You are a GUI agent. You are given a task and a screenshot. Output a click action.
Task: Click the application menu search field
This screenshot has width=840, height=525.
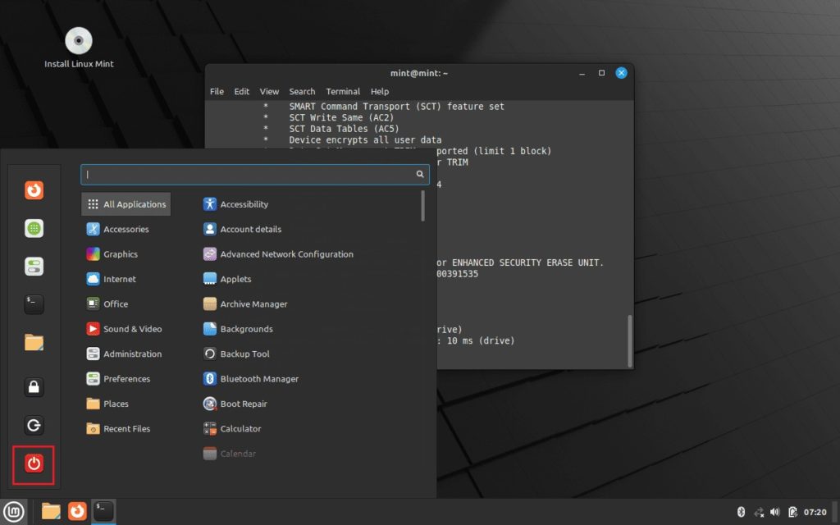tap(255, 174)
